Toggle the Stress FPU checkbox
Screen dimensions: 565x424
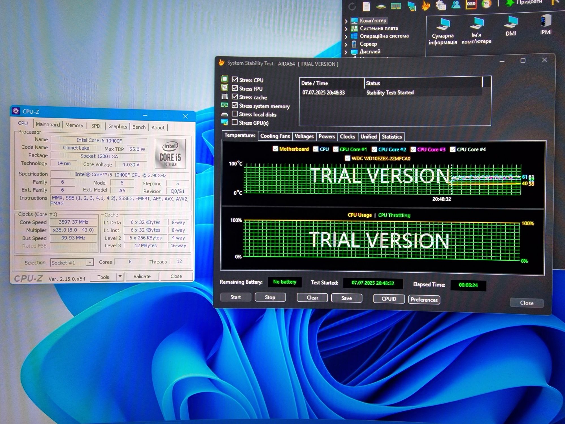[235, 88]
